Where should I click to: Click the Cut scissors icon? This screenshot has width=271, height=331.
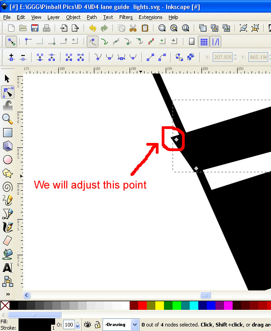click(133, 28)
